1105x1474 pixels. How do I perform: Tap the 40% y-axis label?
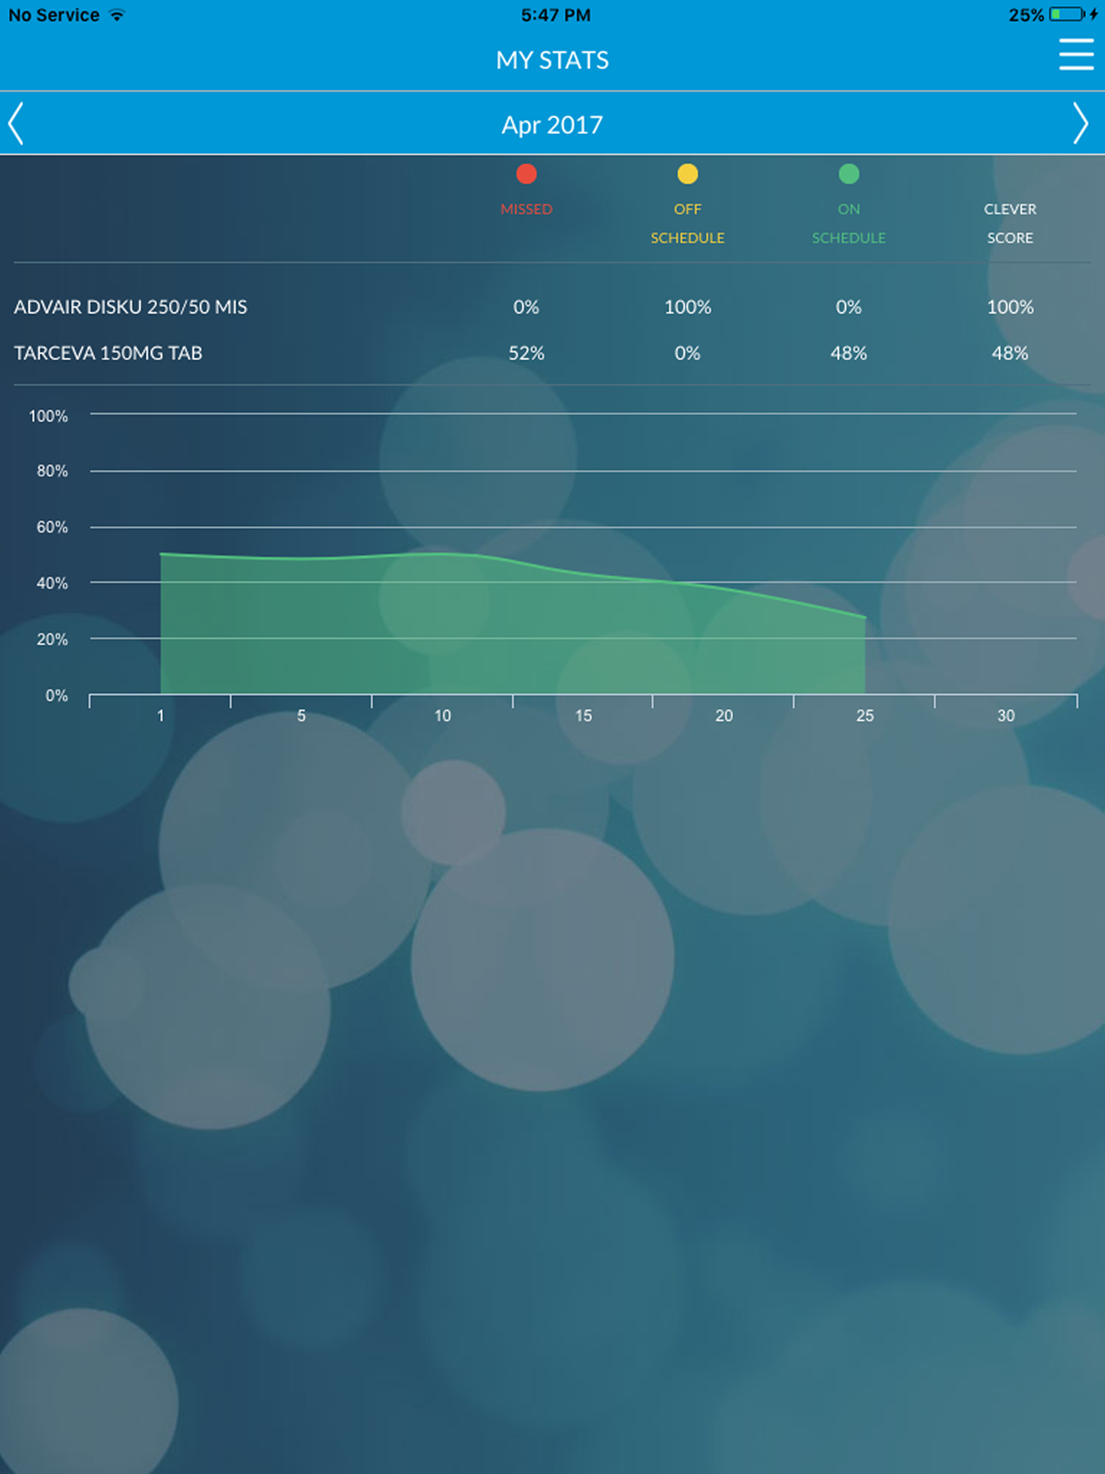tap(52, 583)
